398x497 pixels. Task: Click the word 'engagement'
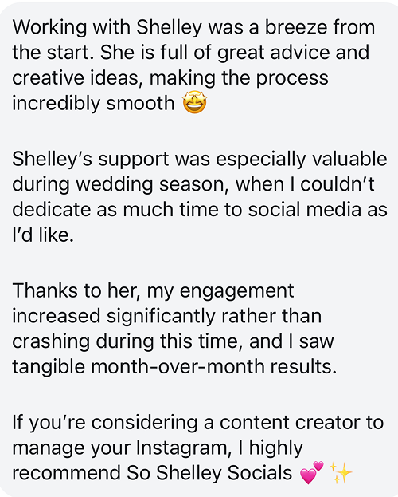click(237, 291)
